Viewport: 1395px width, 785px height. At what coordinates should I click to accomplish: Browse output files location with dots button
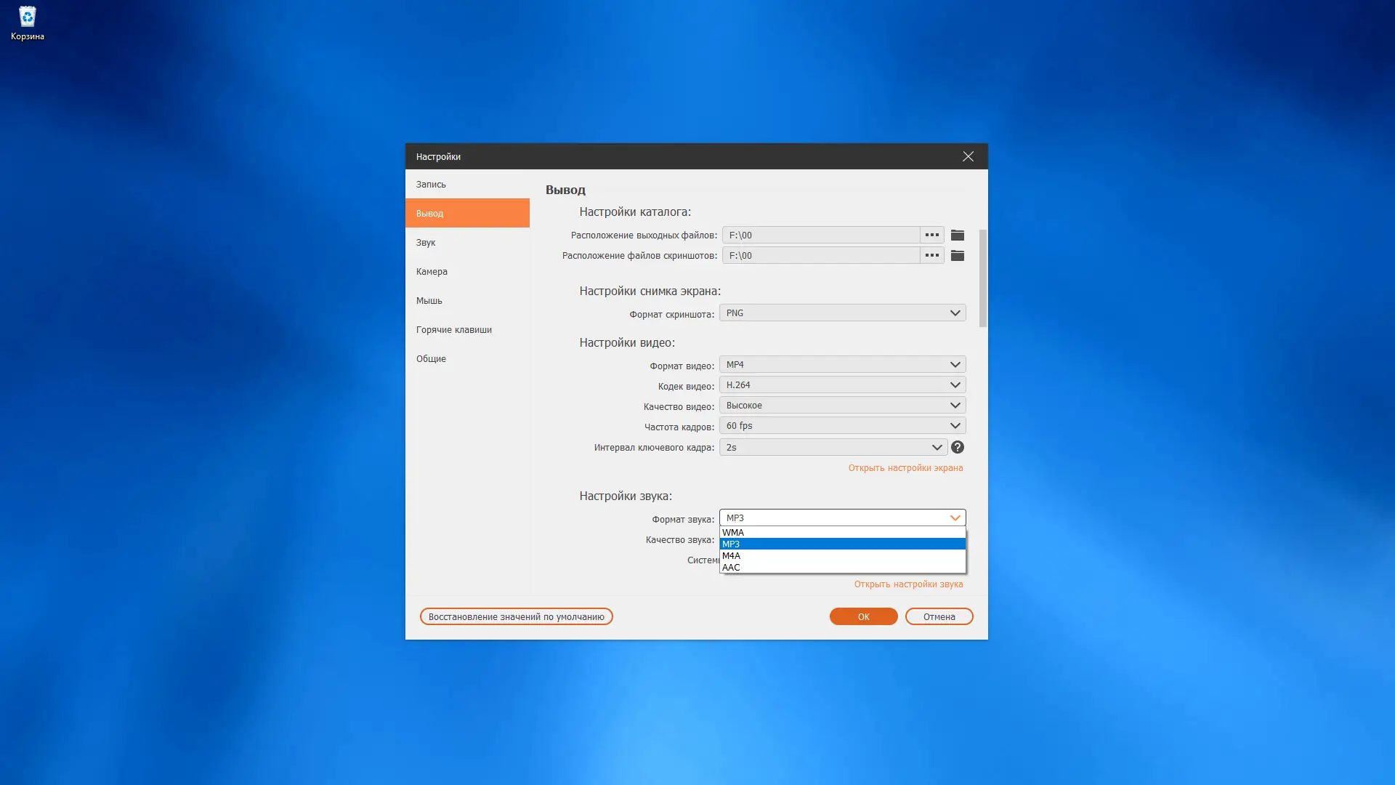click(931, 235)
